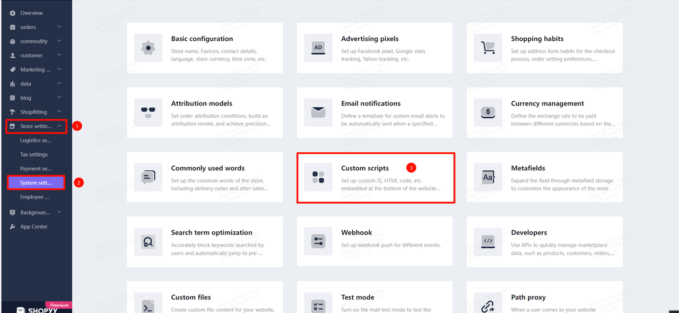The image size is (679, 313).
Task: Click the Shopping habits cart icon
Action: click(x=488, y=48)
